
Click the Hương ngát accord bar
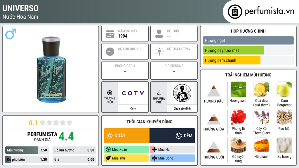pos(248,40)
